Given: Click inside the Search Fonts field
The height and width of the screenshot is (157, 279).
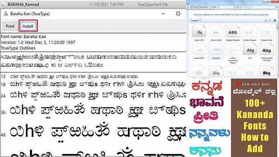Looking at the screenshot, I should (258, 7).
